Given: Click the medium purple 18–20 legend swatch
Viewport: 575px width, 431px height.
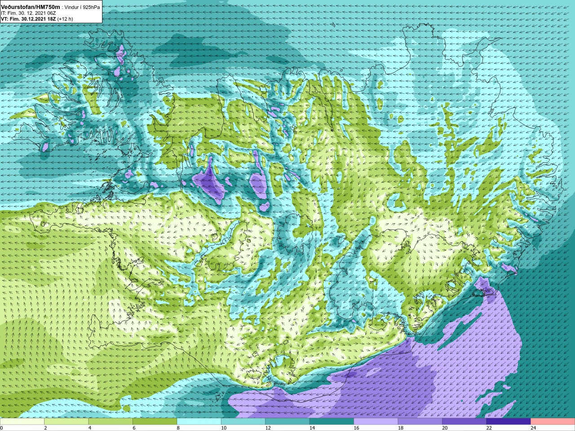Looking at the screenshot, I should click(x=420, y=422).
